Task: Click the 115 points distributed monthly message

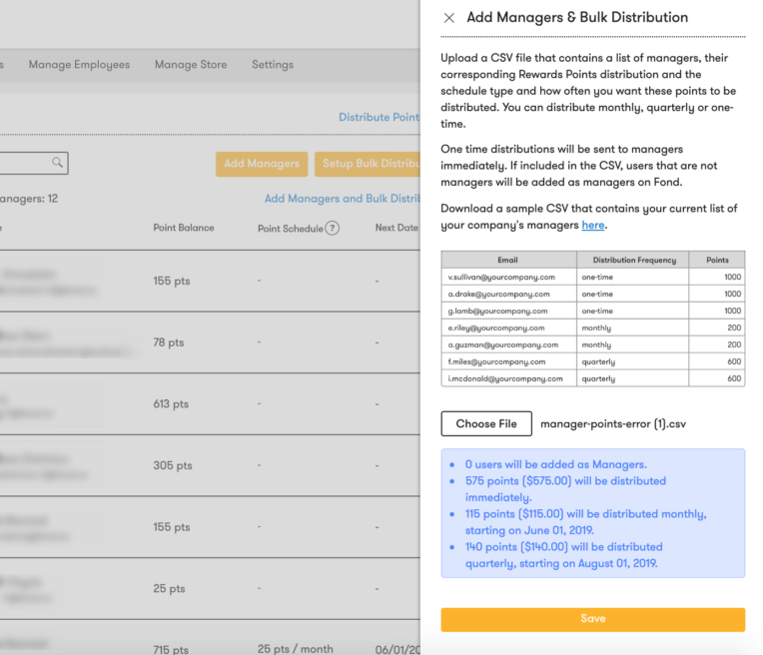Action: click(x=585, y=522)
